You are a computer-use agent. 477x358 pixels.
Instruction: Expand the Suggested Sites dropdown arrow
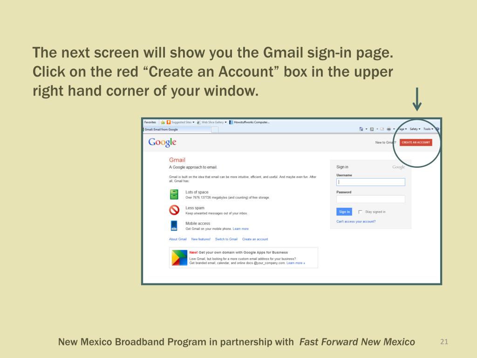193,123
